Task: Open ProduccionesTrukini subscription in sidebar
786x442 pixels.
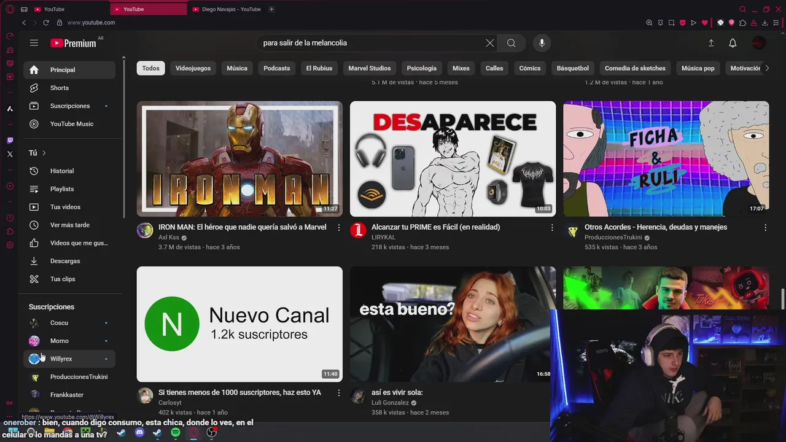Action: pos(69,377)
